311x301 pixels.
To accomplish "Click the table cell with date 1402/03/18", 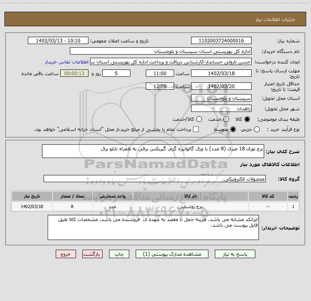I will coord(32,206).
